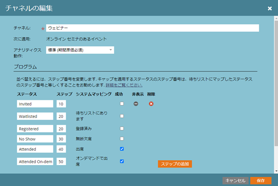Click the Attended On-dem status field
The image size is (278, 186).
(x=35, y=162)
